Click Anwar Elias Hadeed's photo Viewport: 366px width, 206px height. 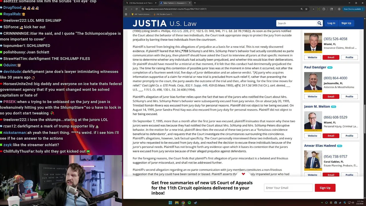point(313,161)
